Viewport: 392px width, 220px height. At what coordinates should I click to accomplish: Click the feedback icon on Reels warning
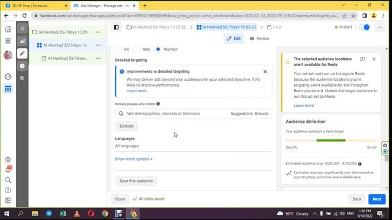point(363,59)
